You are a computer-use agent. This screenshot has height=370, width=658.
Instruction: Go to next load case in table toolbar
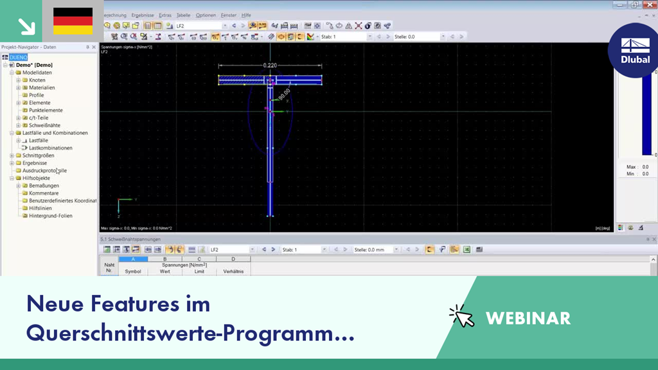273,250
